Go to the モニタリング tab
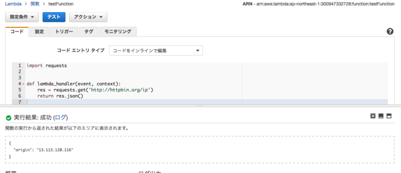Image resolution: width=401 pixels, height=173 pixels. coord(118,31)
